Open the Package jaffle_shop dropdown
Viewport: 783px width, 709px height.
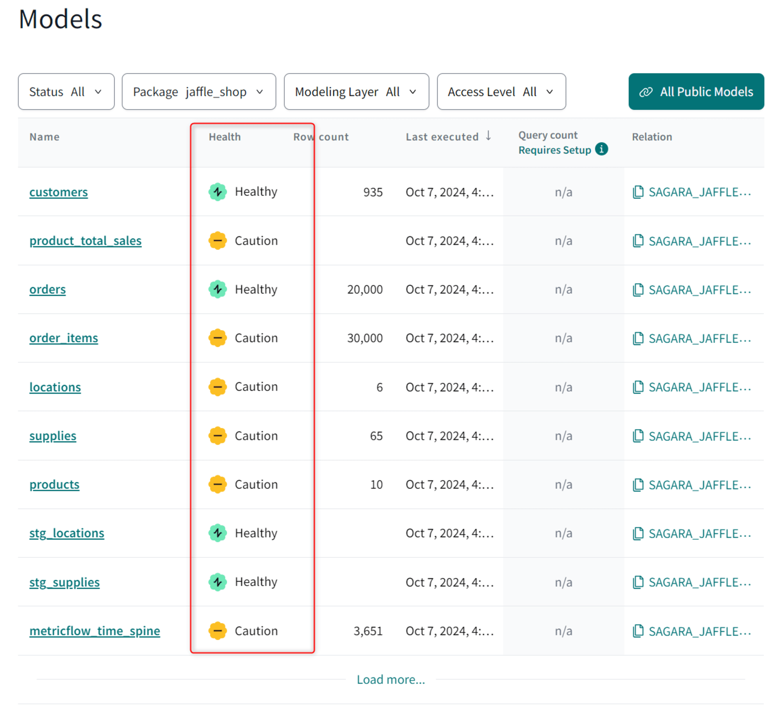199,92
